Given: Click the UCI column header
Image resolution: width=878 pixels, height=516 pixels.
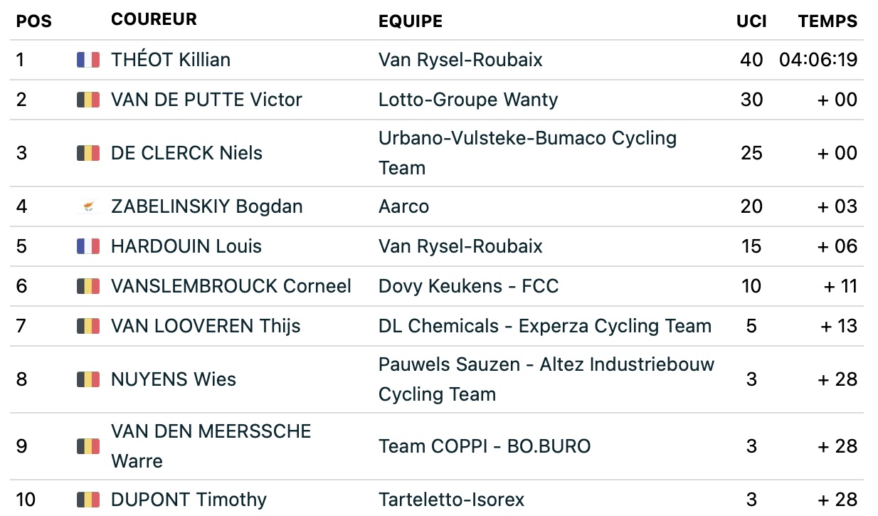Looking at the screenshot, I should pyautogui.click(x=751, y=21).
